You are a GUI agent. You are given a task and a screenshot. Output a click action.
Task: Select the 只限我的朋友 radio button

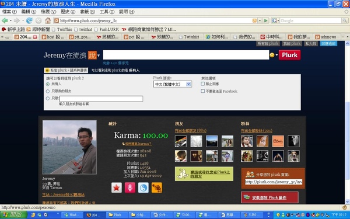48,91
